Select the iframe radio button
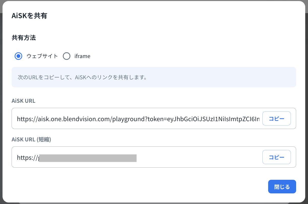Screen dimensions: 308x204 click(x=67, y=56)
